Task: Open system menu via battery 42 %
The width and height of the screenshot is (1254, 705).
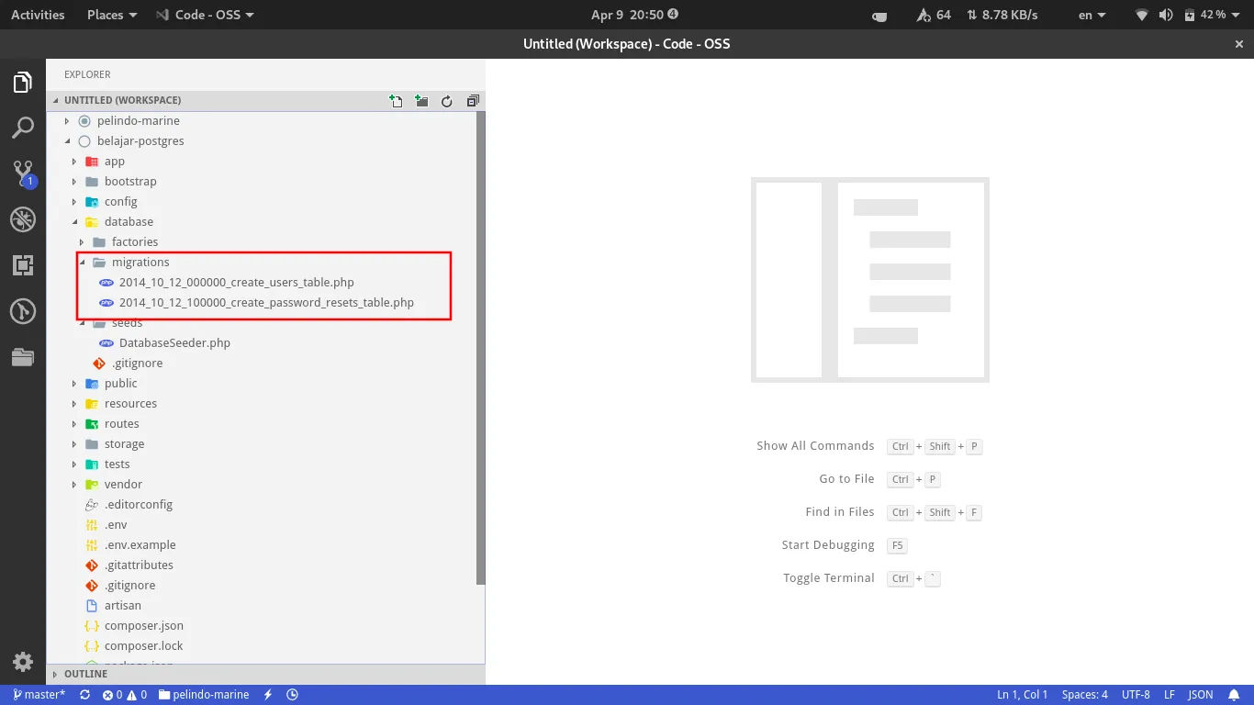Action: (x=1212, y=15)
